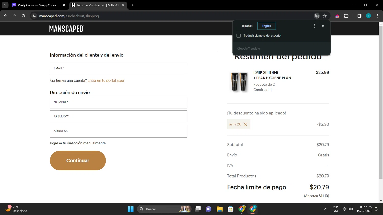
Task: Open the Chrome profile avatar 'k'
Action: (x=368, y=16)
